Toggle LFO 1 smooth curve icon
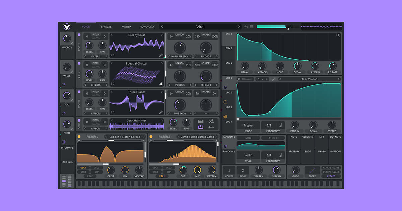Screen dimensions: 402x211 (x=274, y=79)
